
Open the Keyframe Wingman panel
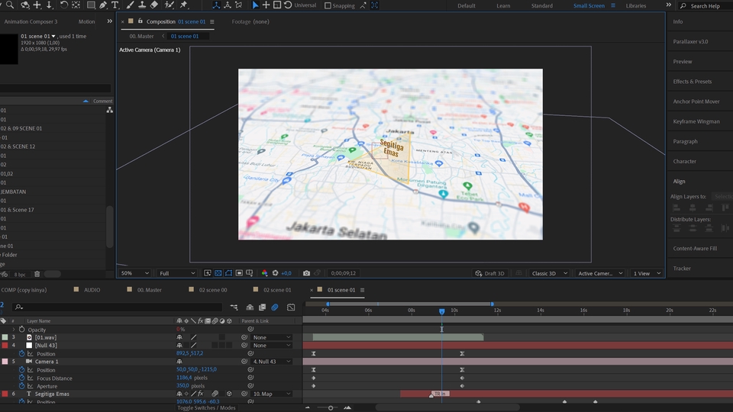696,121
